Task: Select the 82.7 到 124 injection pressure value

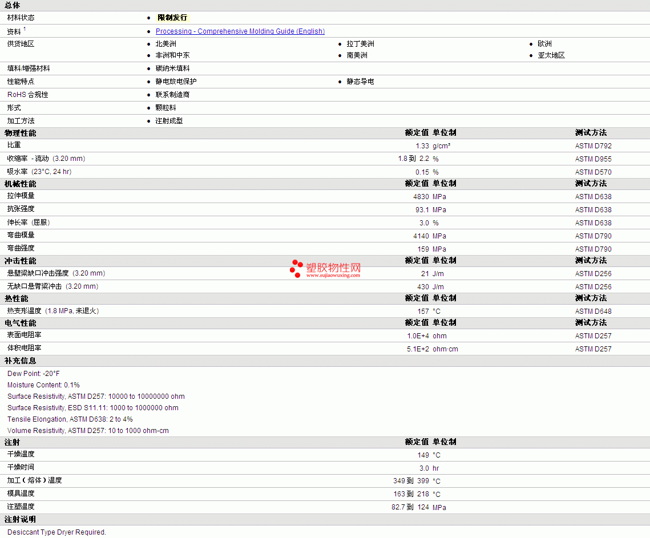Action: click(410, 507)
